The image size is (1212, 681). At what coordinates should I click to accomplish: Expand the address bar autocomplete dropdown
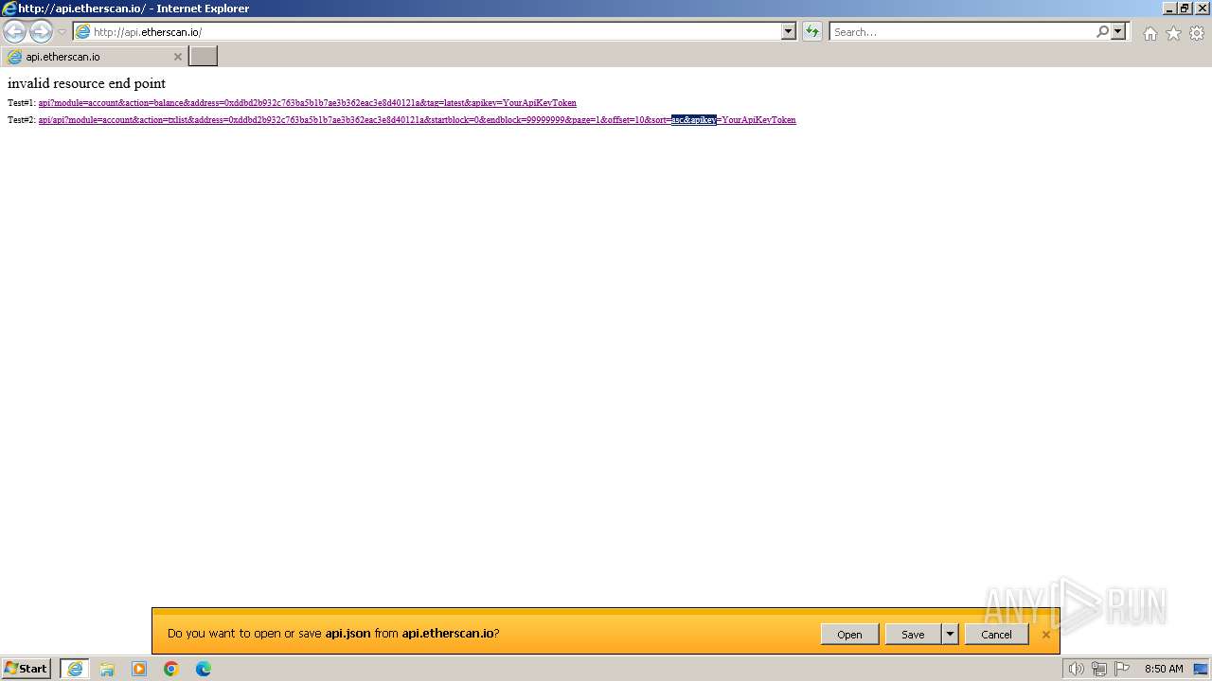click(x=789, y=31)
